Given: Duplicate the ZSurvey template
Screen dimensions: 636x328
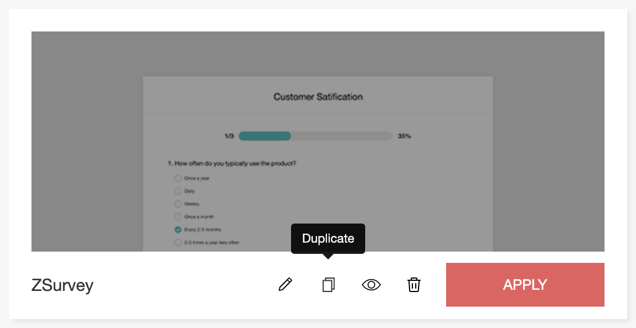Looking at the screenshot, I should coord(329,285).
